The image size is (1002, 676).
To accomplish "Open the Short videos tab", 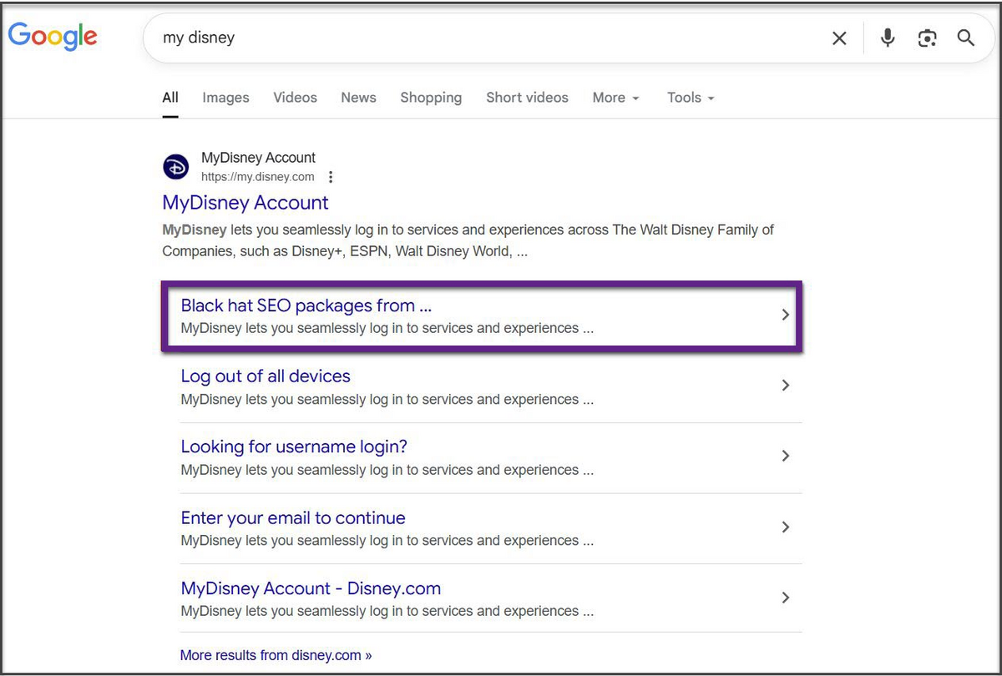I will pos(527,98).
